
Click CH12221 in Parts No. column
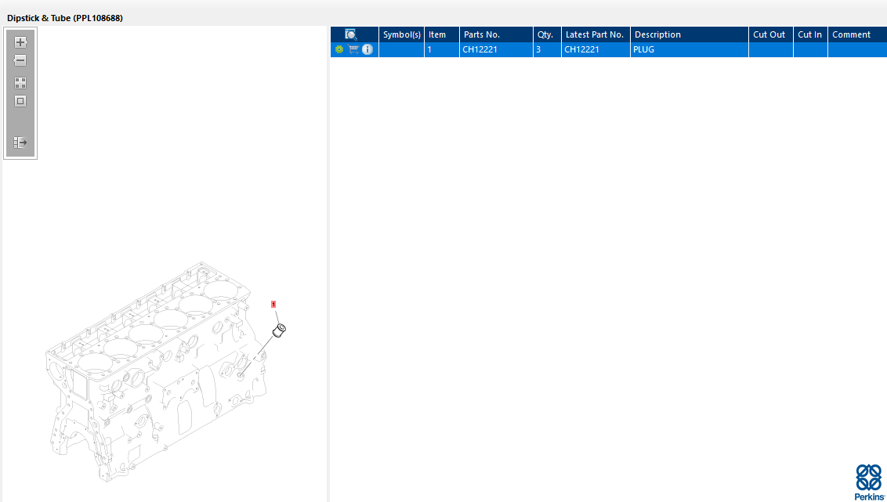coord(496,50)
